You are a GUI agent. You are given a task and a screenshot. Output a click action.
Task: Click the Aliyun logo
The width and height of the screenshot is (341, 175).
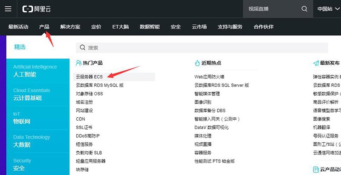[x=36, y=9]
